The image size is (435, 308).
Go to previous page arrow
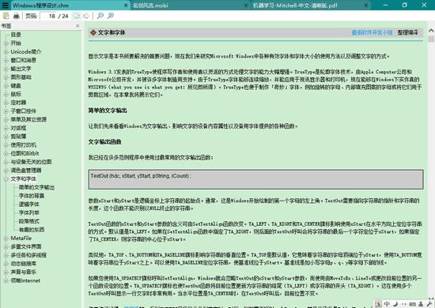point(77,16)
